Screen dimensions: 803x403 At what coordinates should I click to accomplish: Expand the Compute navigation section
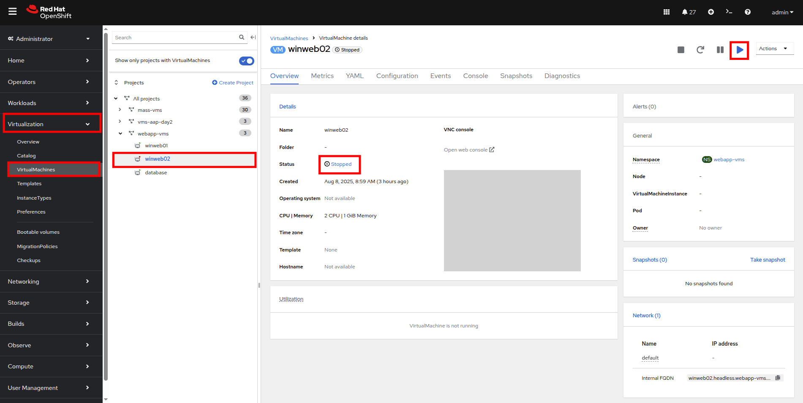(x=51, y=366)
